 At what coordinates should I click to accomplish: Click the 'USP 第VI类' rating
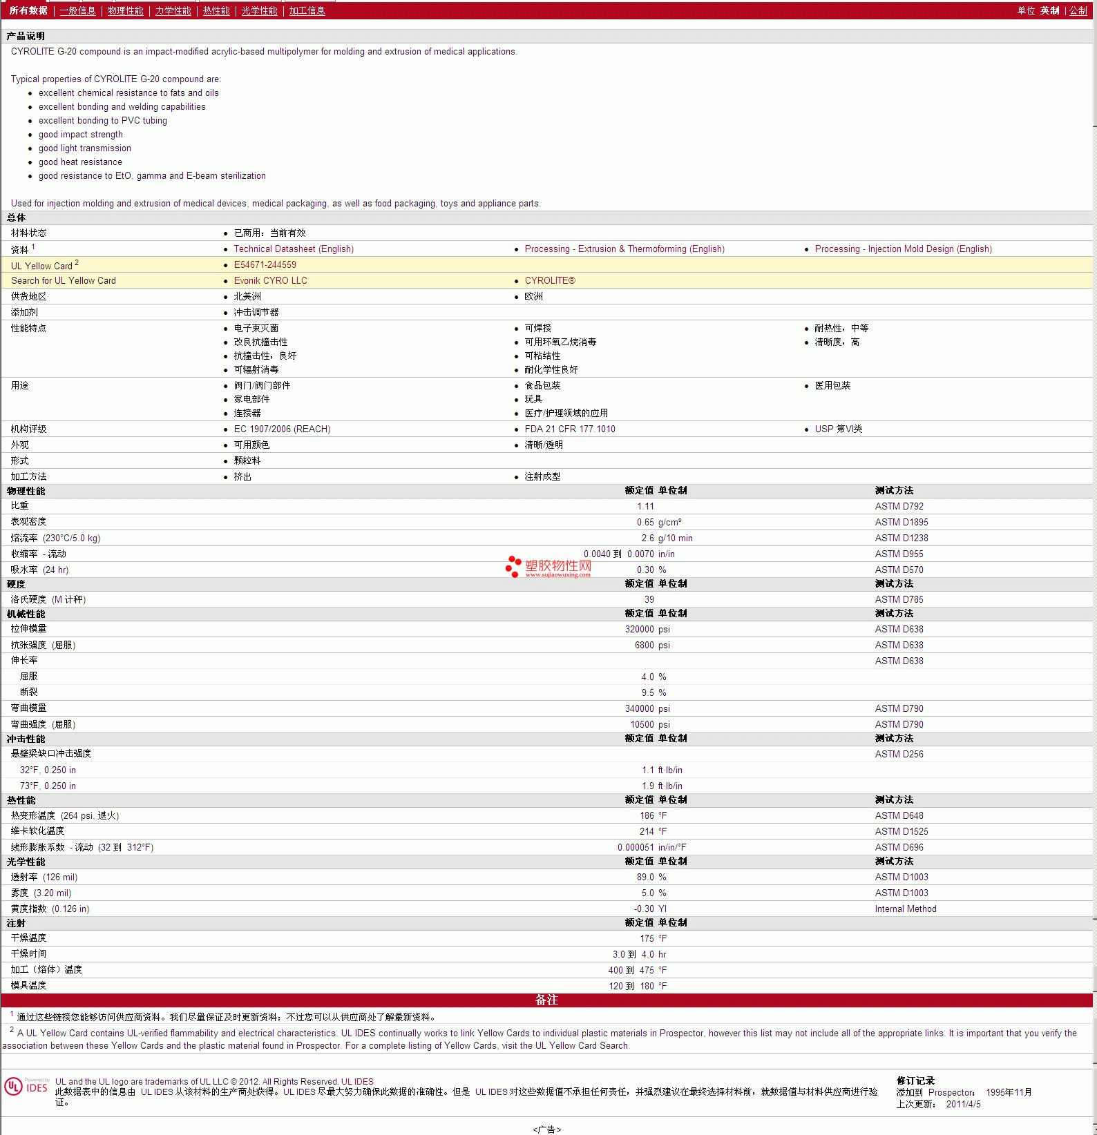tap(839, 429)
